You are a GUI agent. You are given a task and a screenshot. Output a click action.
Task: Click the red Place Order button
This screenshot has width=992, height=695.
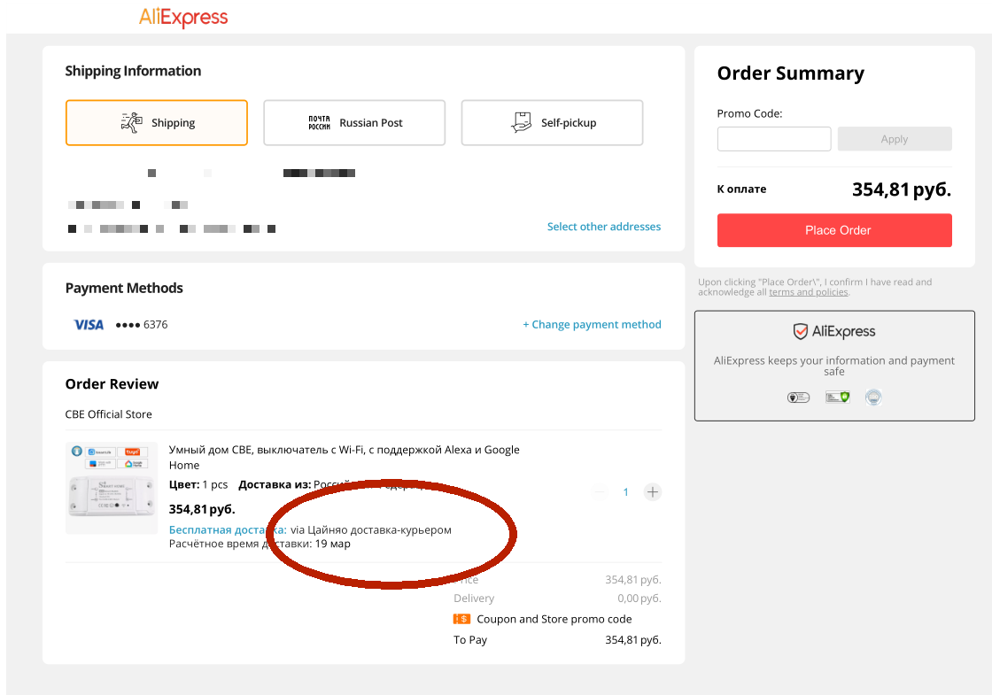(834, 230)
